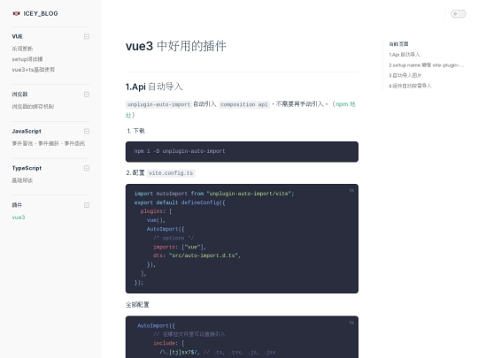Click the 浏览器 section heading
Viewport: 478px width, 358px height.
[19, 95]
